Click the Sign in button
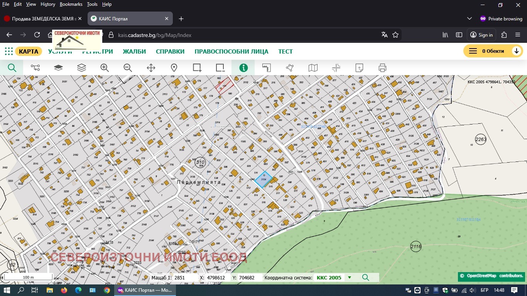Viewport: 527px width, 296px height. (x=481, y=35)
